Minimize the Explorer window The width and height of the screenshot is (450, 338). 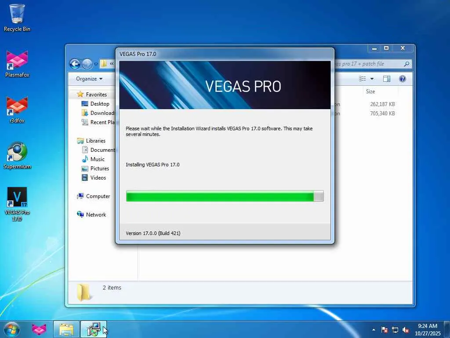click(374, 48)
